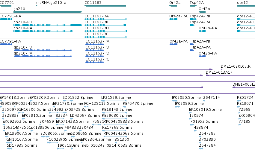Select the Or42a-RA transcript
Screen dimensions: 255x150
(173, 19)
